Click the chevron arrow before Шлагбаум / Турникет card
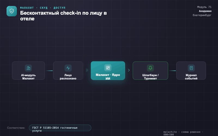 pos(129,70)
